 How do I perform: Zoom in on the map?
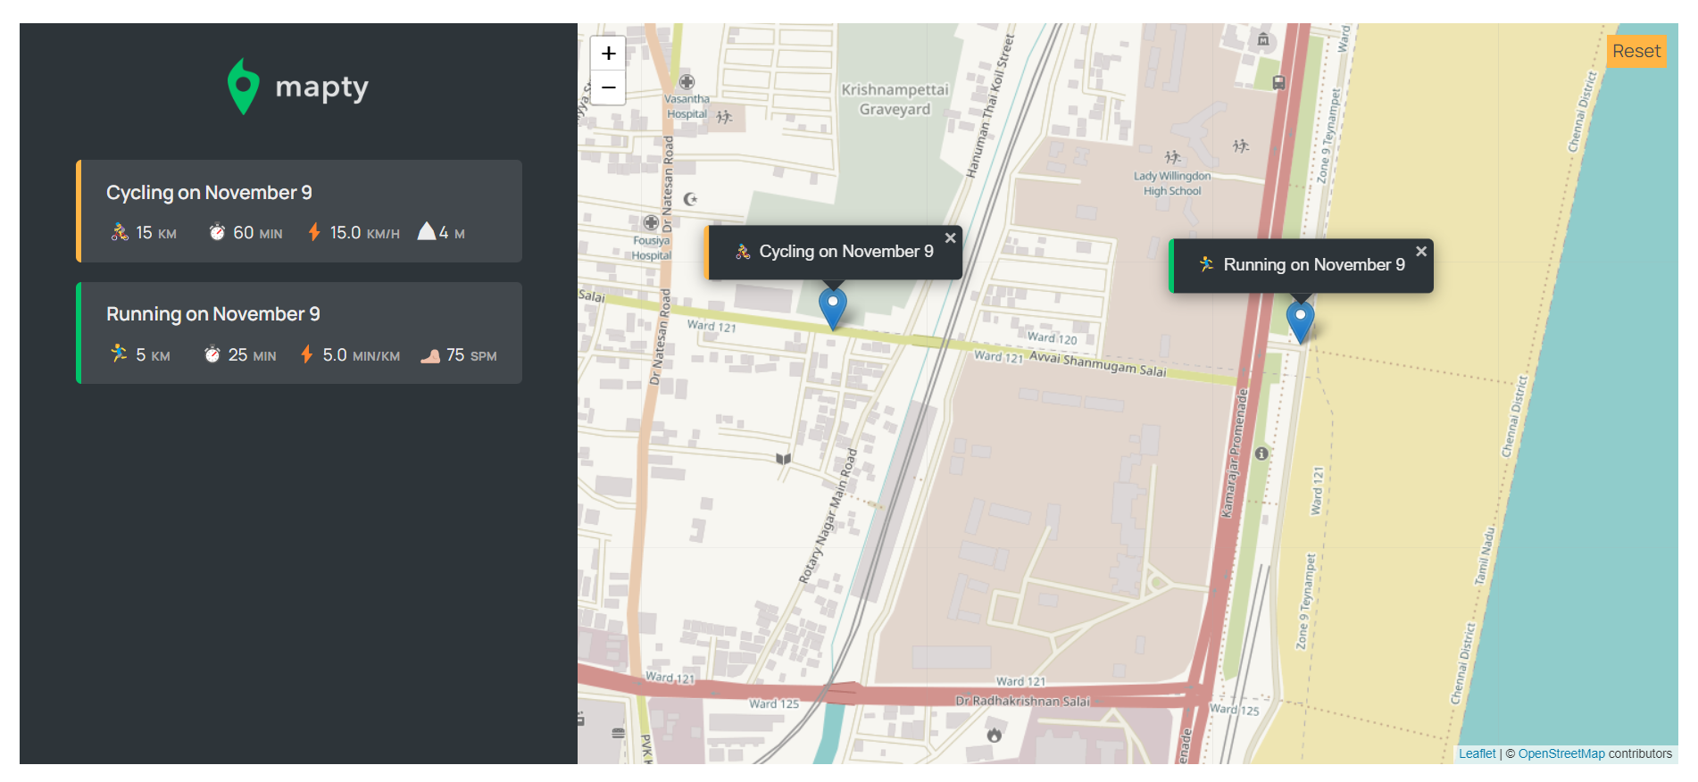(608, 54)
